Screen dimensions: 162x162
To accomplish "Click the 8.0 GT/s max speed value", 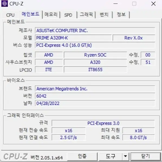I will click(138, 138).
